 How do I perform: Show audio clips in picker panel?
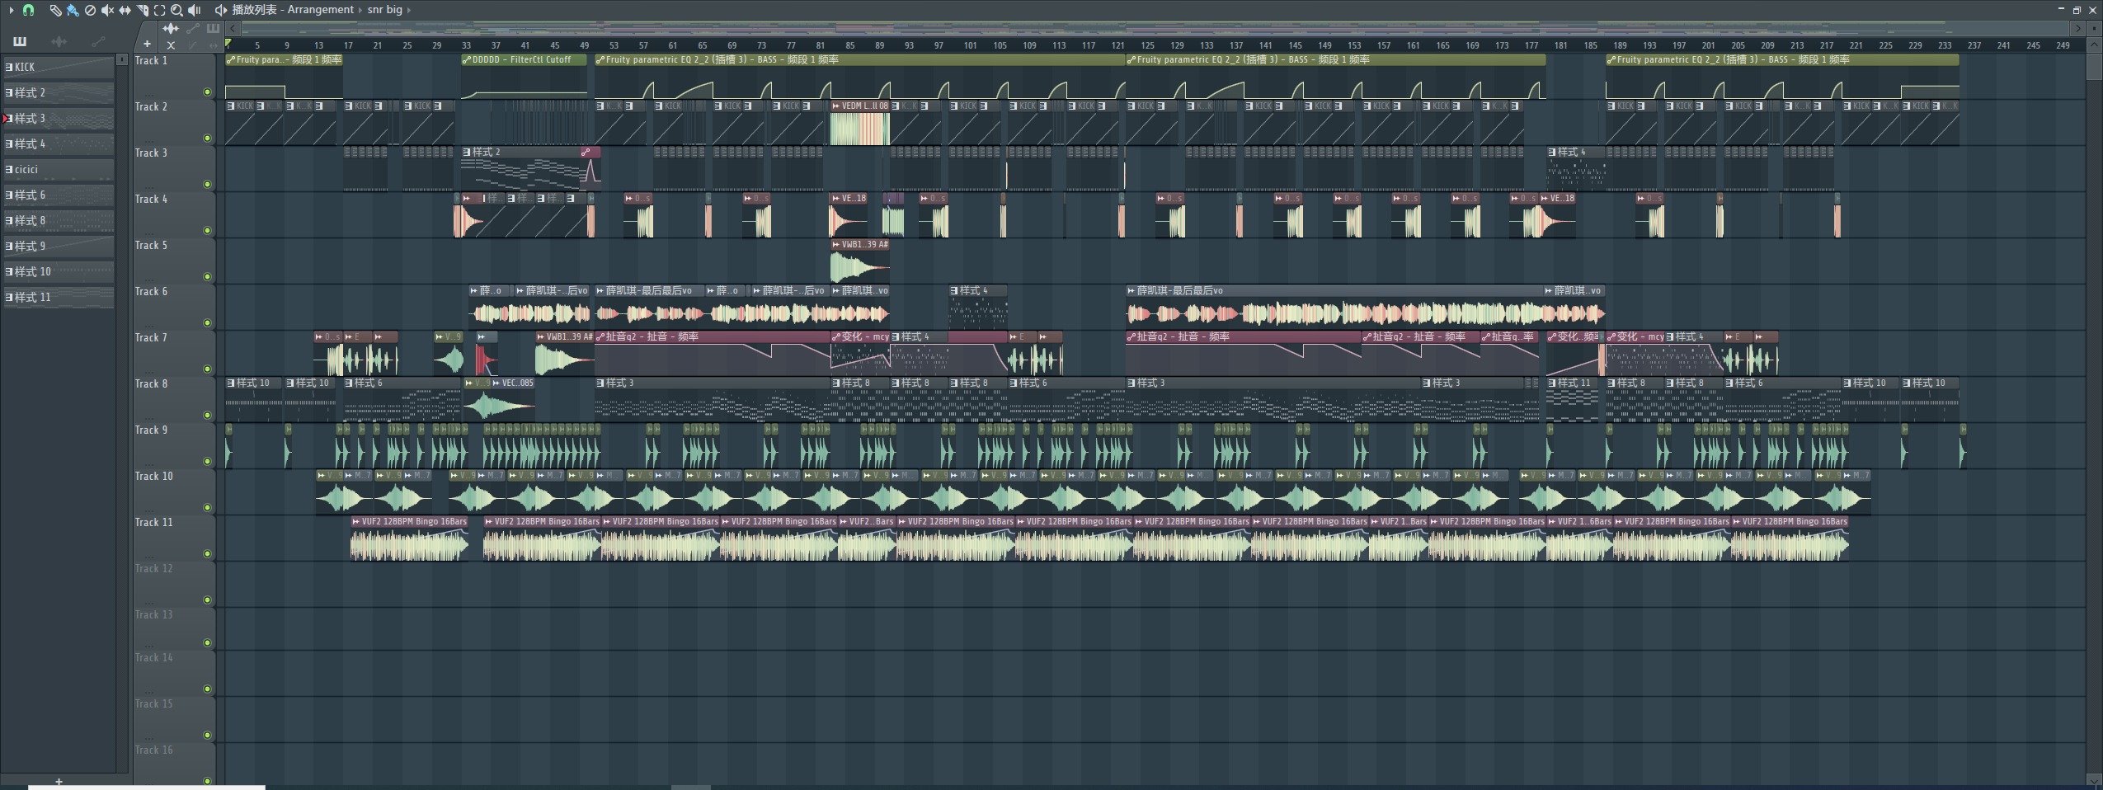(59, 41)
